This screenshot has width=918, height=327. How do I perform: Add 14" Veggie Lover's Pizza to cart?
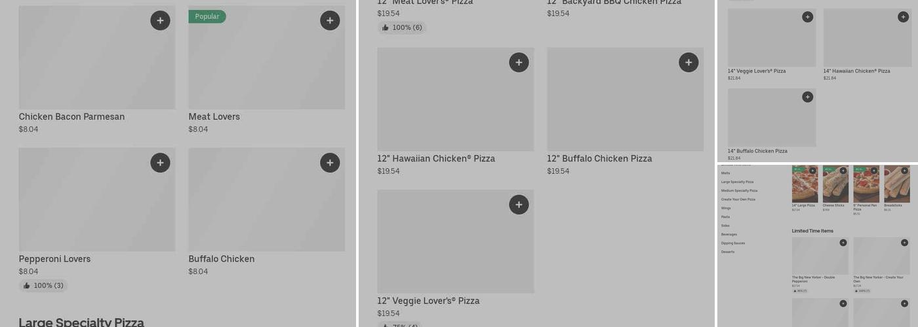pos(807,17)
